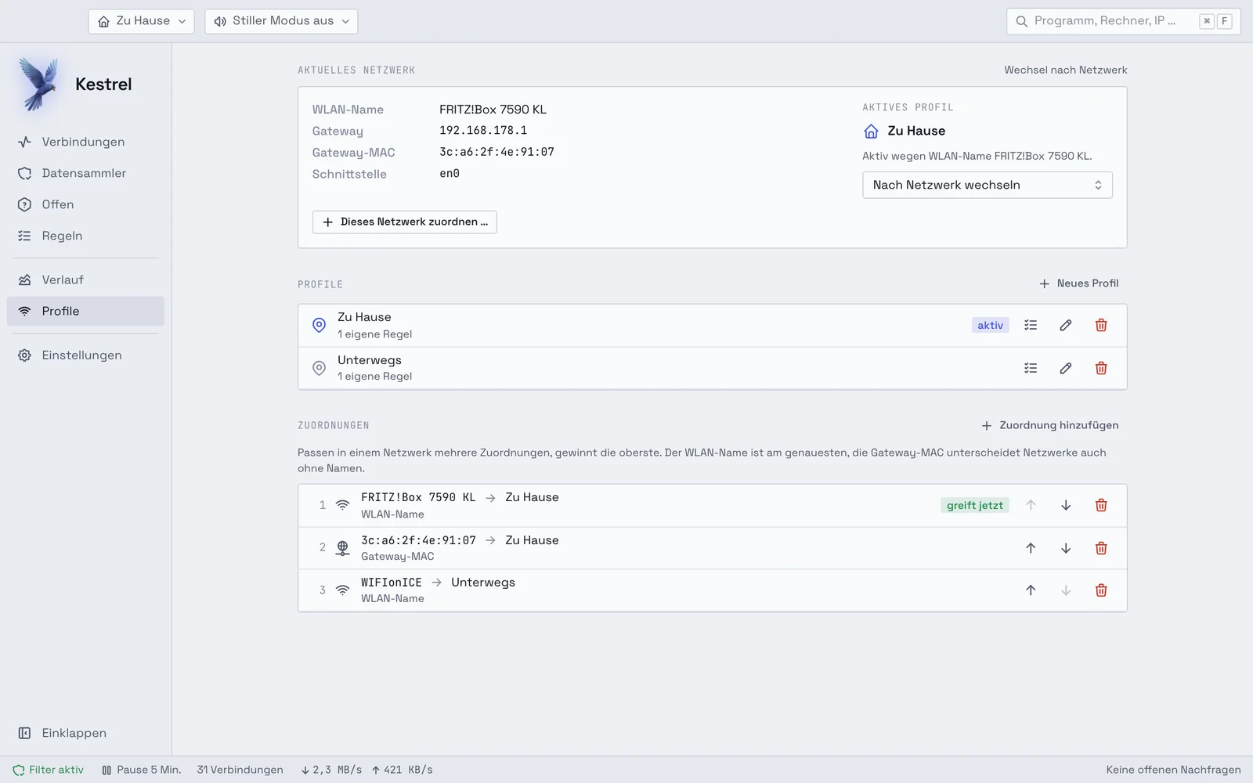This screenshot has height=783, width=1253.
Task: Open Nach Netzwerk wechseln selector
Action: (x=988, y=185)
